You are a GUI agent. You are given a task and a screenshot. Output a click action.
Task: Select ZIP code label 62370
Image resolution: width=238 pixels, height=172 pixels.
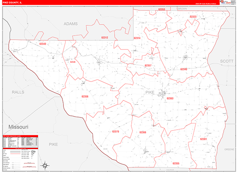[116, 132]
